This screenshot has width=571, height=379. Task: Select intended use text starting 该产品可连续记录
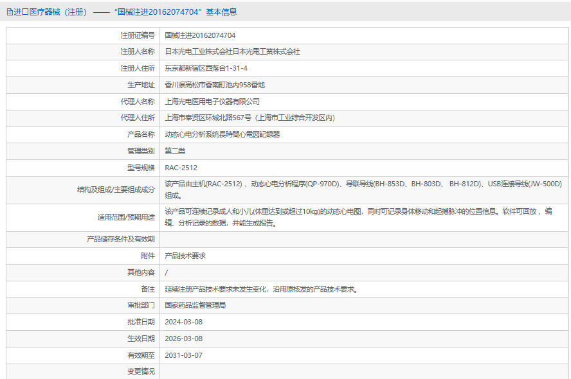(x=359, y=218)
